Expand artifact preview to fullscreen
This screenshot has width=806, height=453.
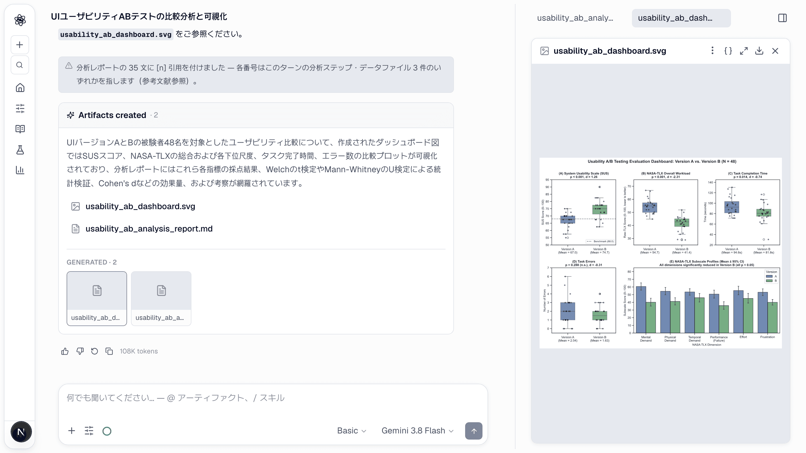coord(744,51)
